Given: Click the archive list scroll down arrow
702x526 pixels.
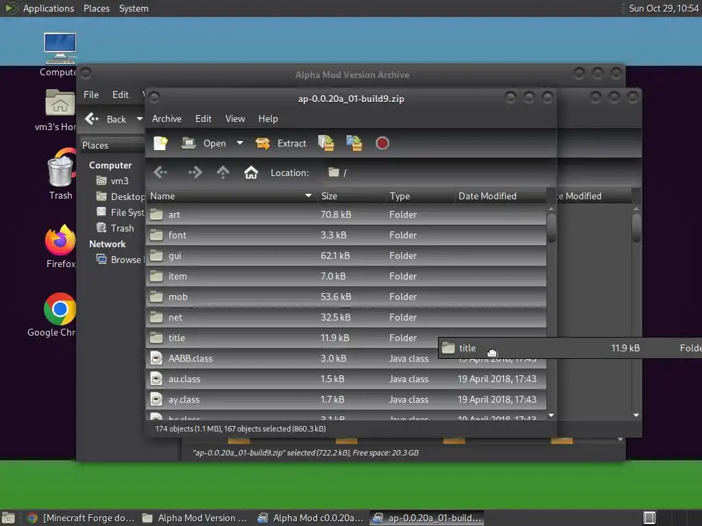Looking at the screenshot, I should click(x=551, y=416).
